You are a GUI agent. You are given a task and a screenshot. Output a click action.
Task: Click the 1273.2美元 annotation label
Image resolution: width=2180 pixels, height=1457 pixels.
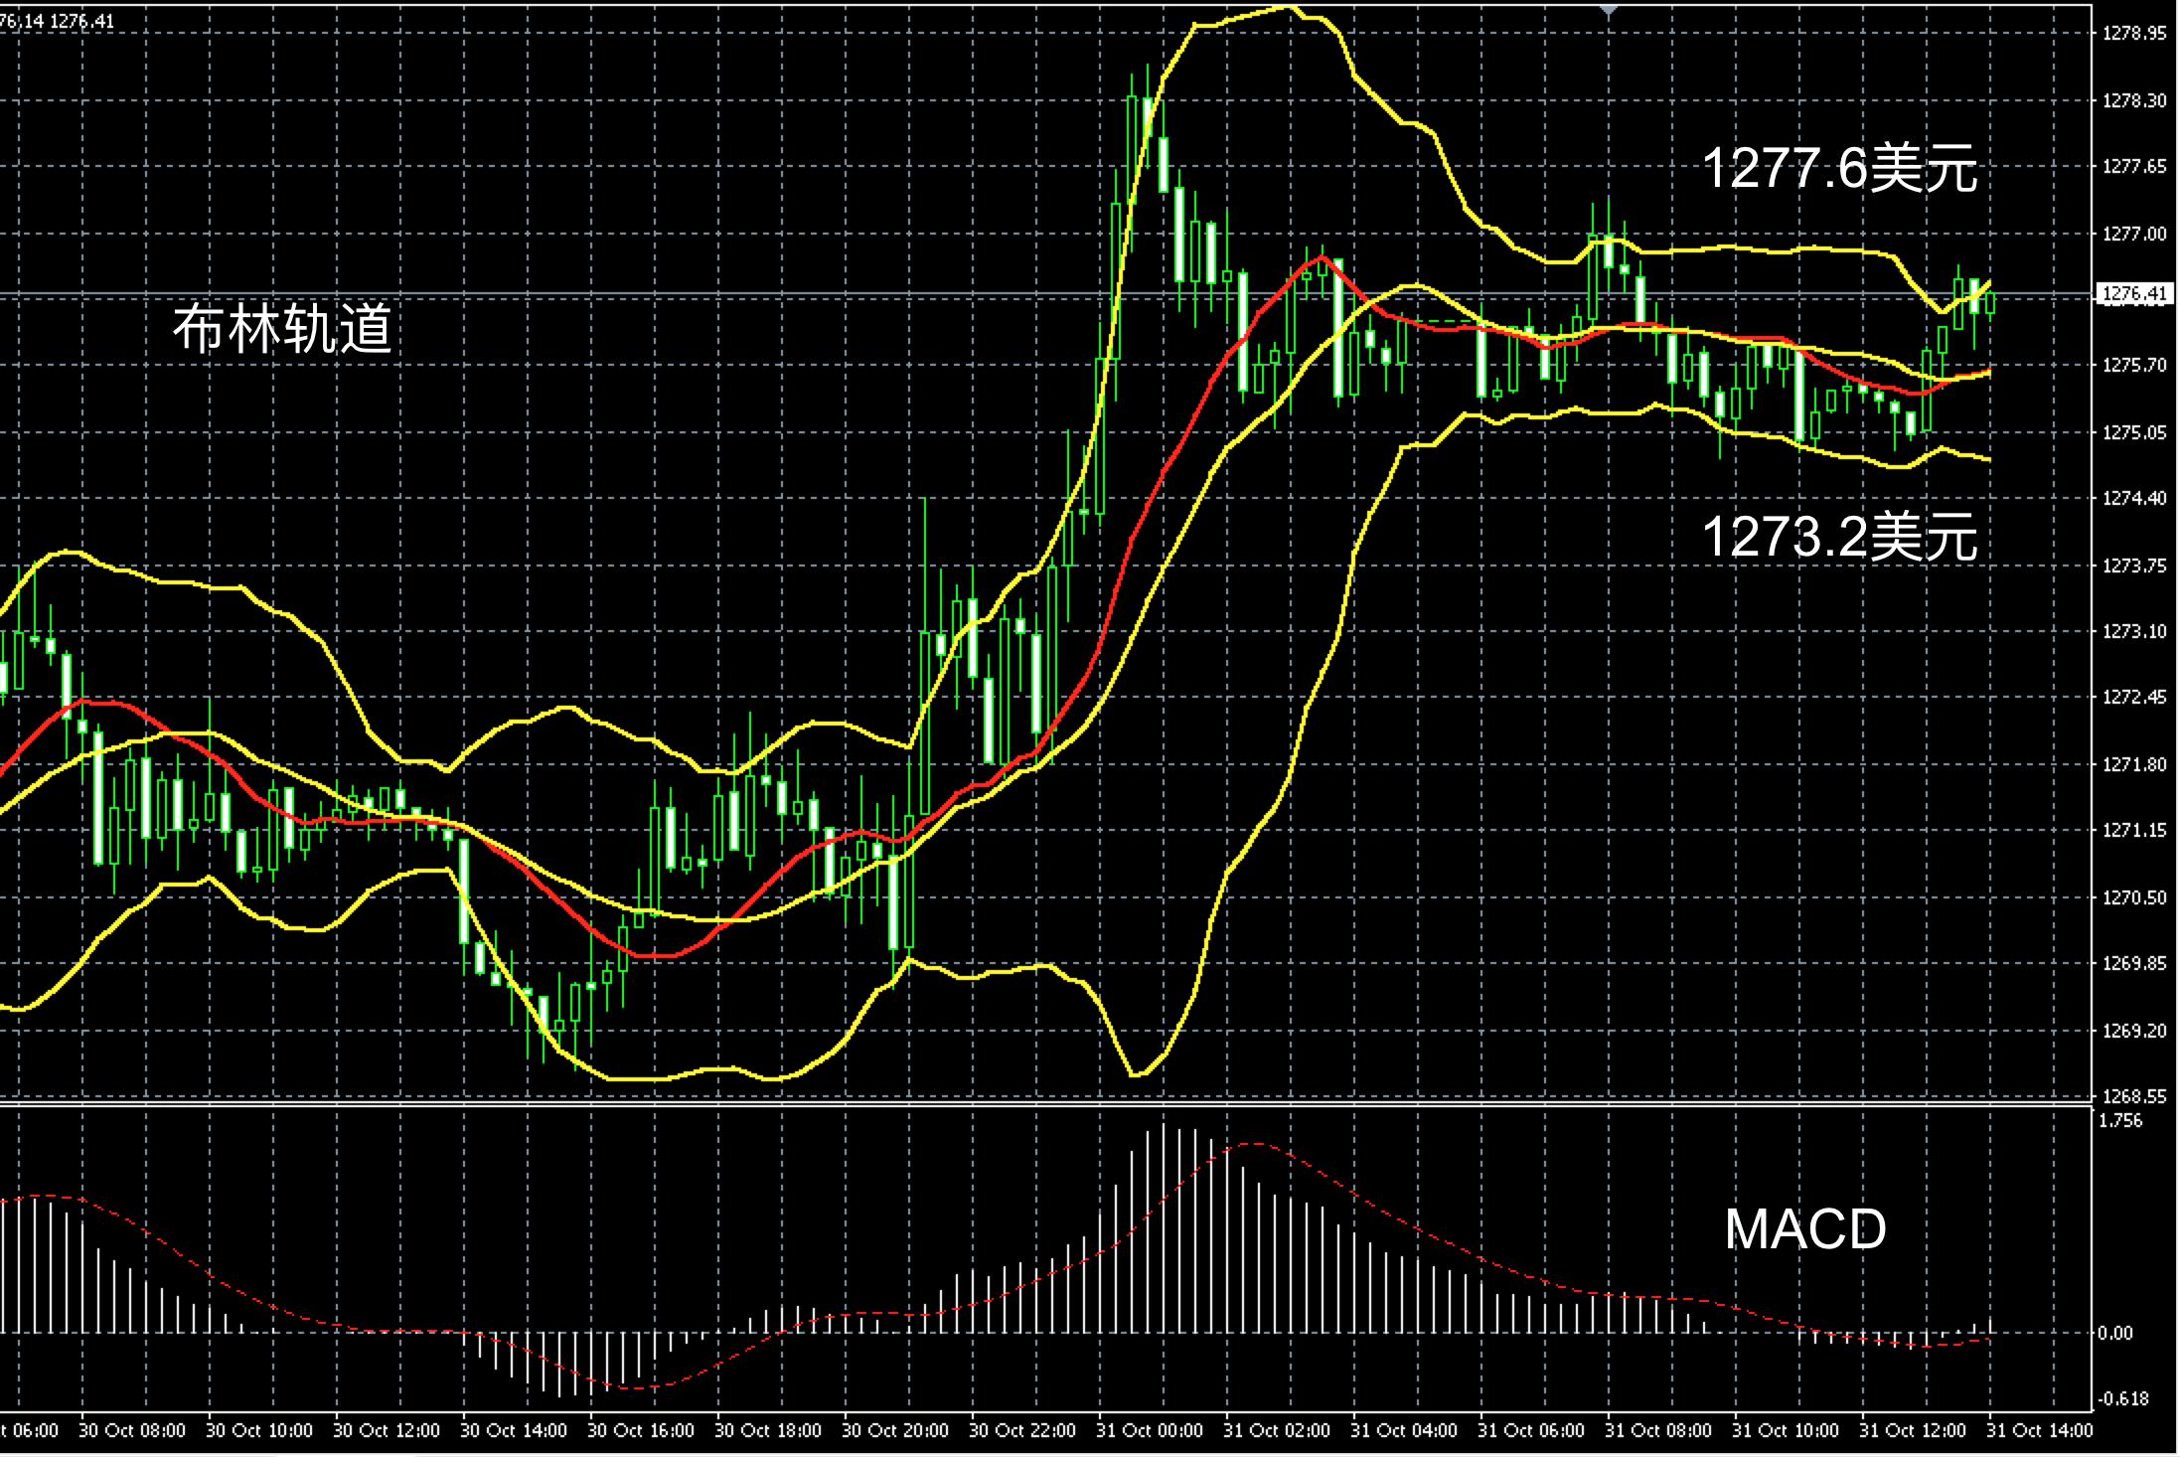point(1839,537)
